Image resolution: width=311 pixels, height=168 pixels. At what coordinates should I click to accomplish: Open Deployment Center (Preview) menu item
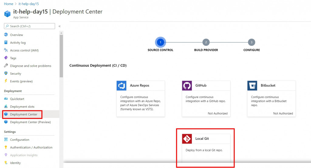pos(30,122)
